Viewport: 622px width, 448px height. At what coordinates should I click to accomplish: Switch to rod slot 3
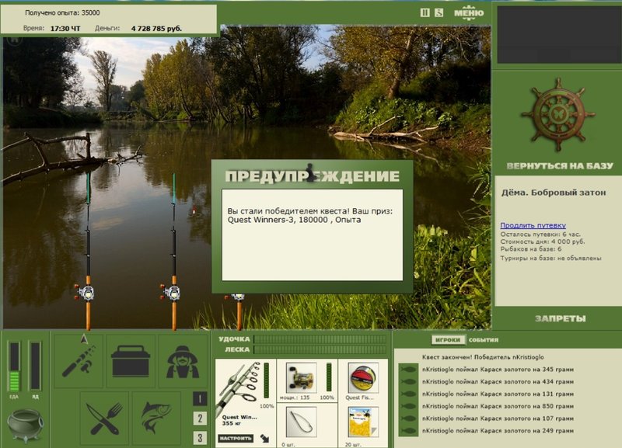pyautogui.click(x=200, y=438)
